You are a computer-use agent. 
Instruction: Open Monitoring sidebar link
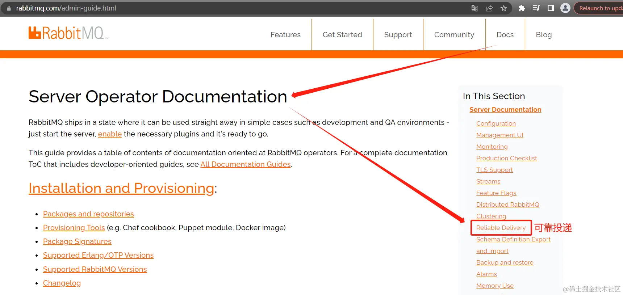pos(492,147)
